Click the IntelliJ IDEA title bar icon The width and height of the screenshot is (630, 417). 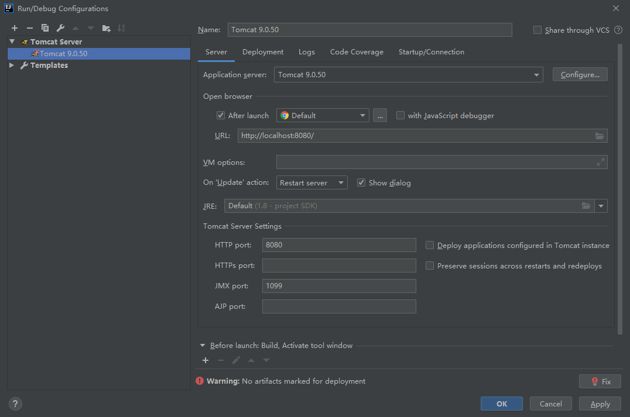coord(8,8)
